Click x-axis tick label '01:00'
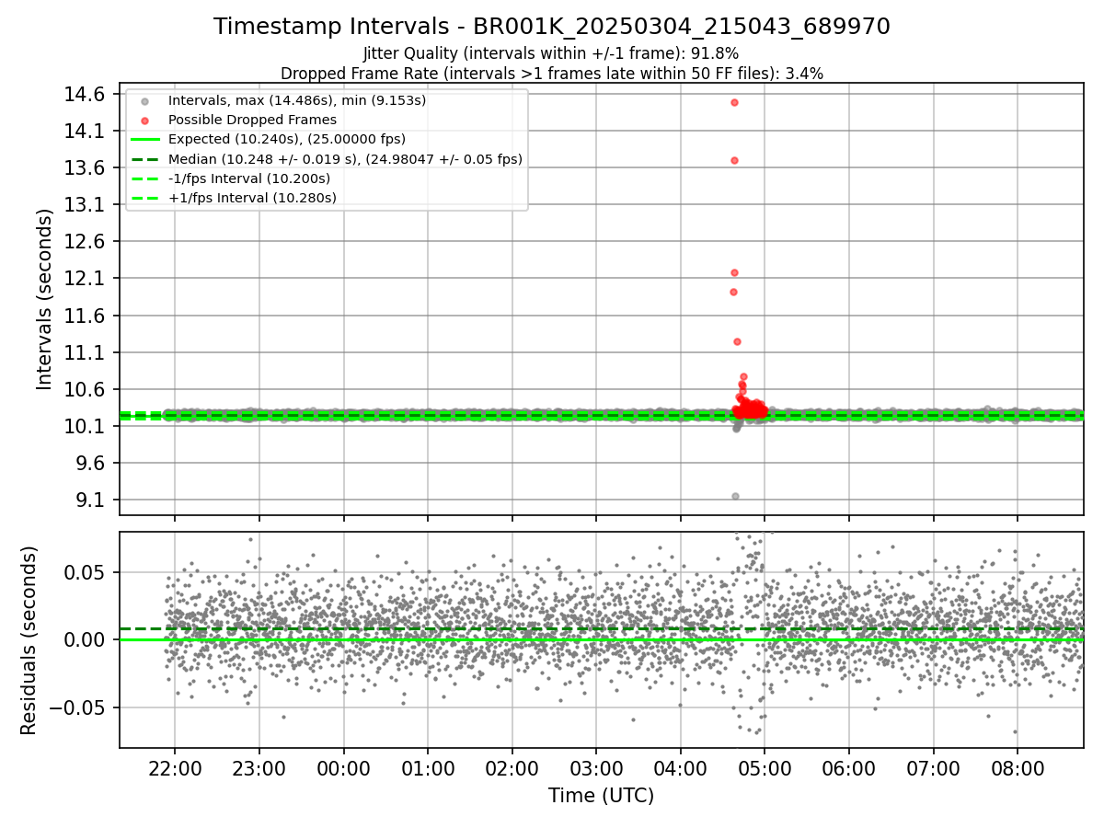 click(x=428, y=767)
